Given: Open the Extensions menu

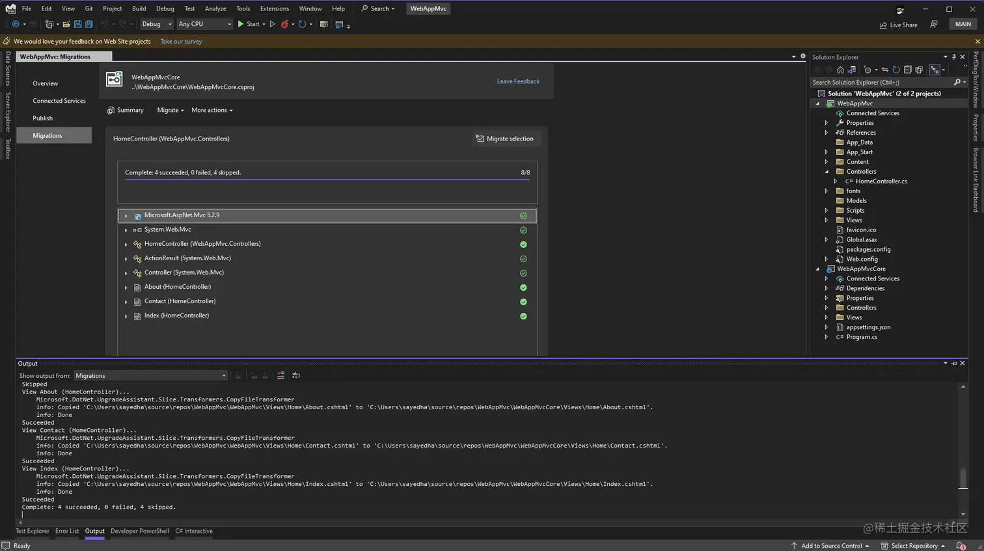Looking at the screenshot, I should coord(274,8).
